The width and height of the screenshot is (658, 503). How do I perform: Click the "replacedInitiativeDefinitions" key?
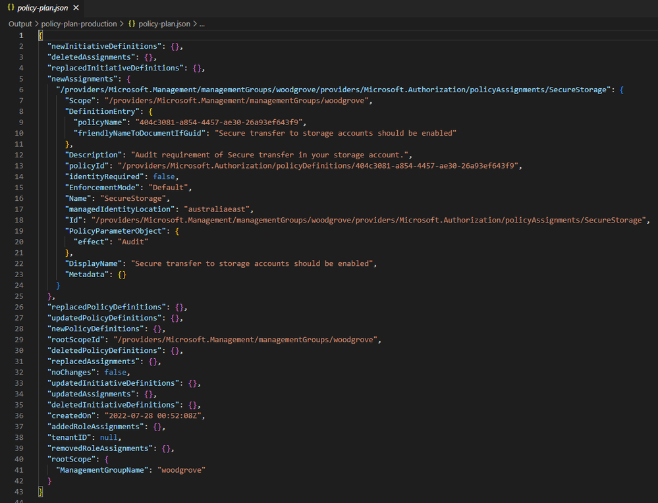(x=115, y=68)
